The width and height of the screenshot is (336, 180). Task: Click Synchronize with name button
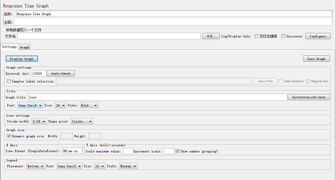coord(309,97)
